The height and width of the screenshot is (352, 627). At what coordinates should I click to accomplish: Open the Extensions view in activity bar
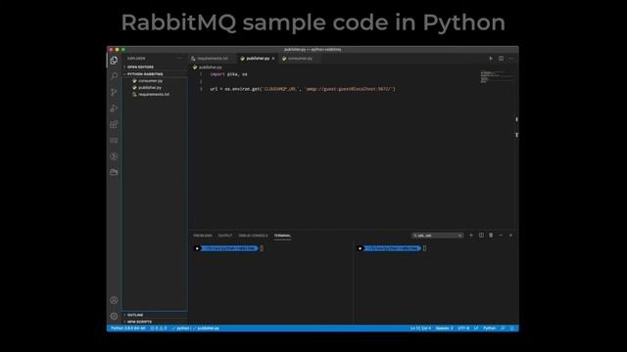coord(114,124)
